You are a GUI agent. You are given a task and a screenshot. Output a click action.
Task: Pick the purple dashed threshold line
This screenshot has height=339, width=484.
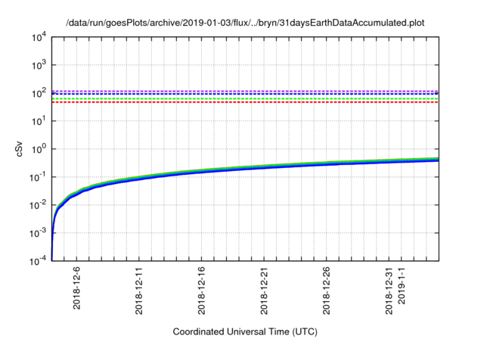coord(245,91)
